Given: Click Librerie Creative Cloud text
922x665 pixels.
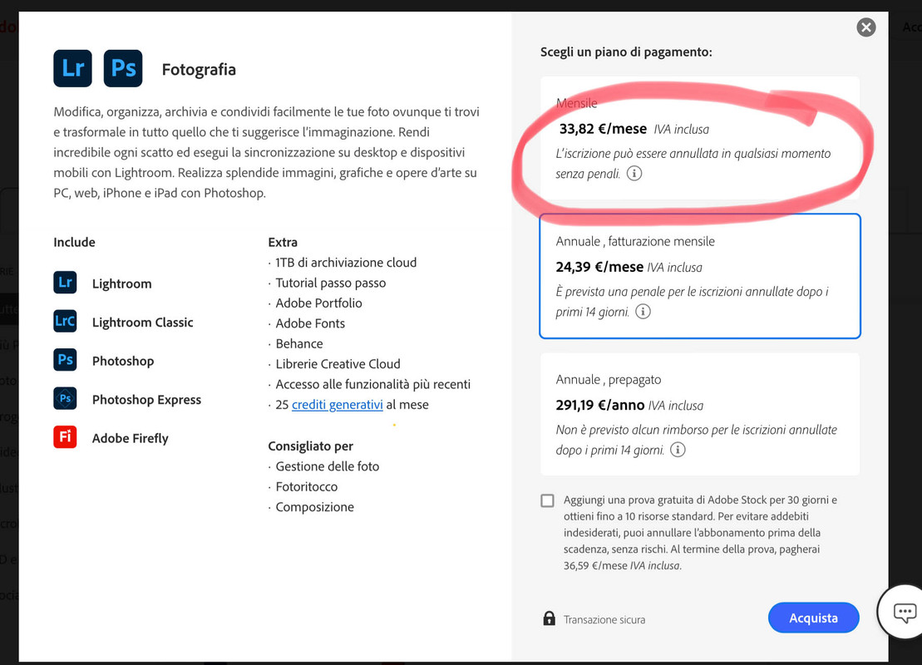Looking at the screenshot, I should (x=338, y=364).
